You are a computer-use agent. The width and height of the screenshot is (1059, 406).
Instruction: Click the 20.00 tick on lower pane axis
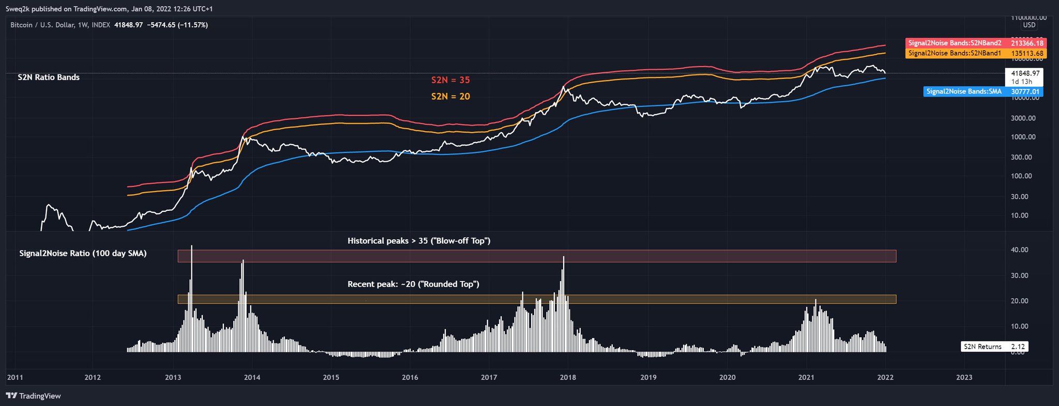point(1020,301)
